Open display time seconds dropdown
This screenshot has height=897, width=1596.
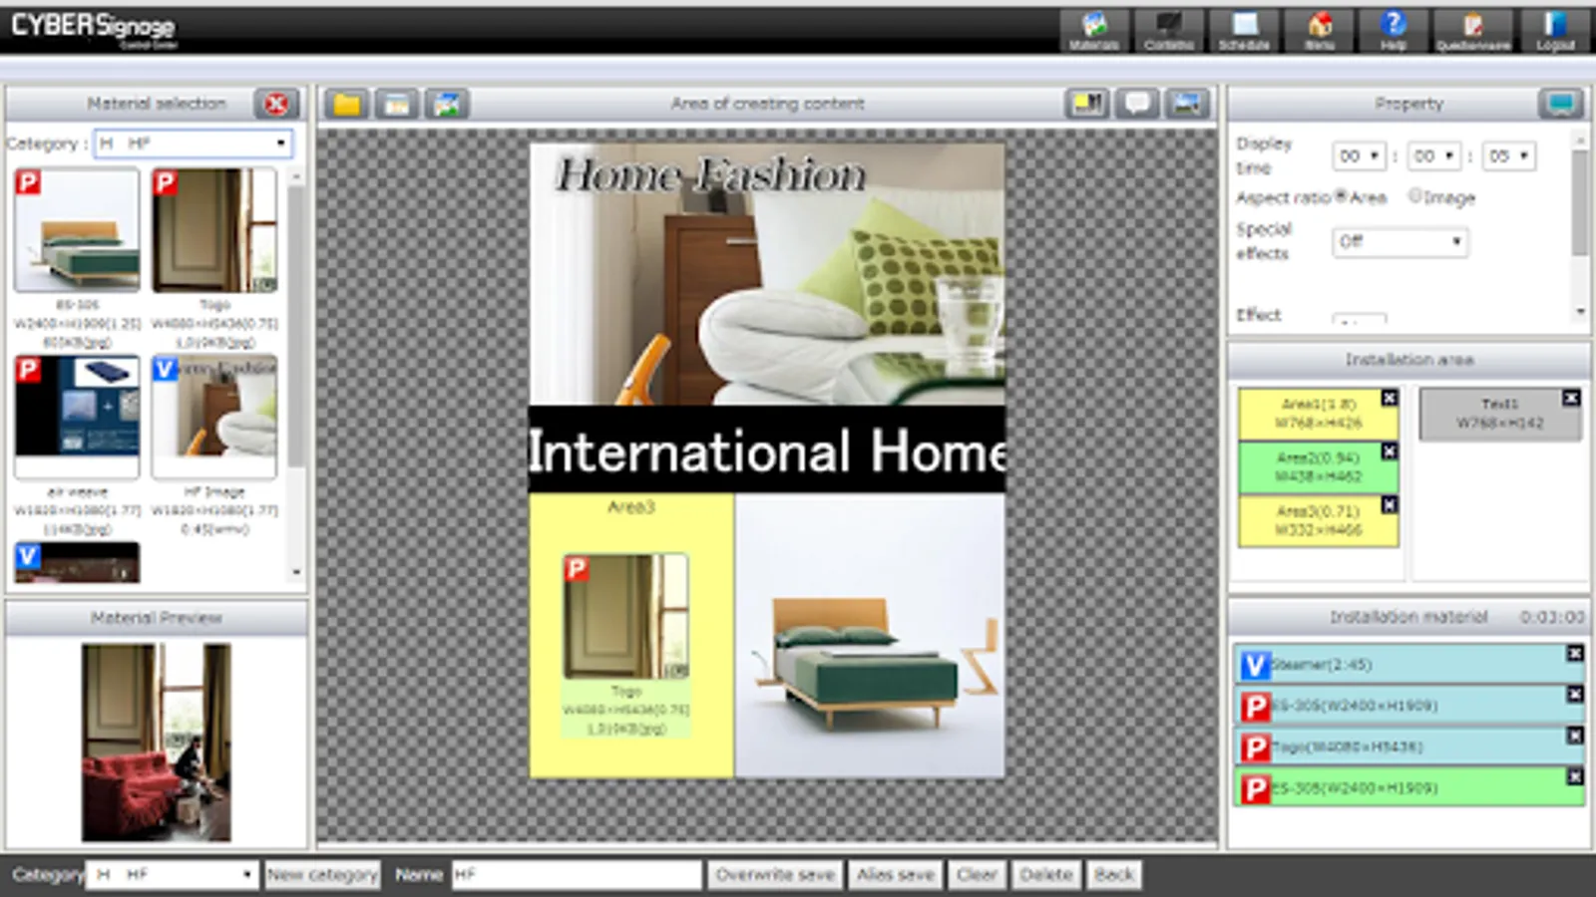tap(1508, 156)
